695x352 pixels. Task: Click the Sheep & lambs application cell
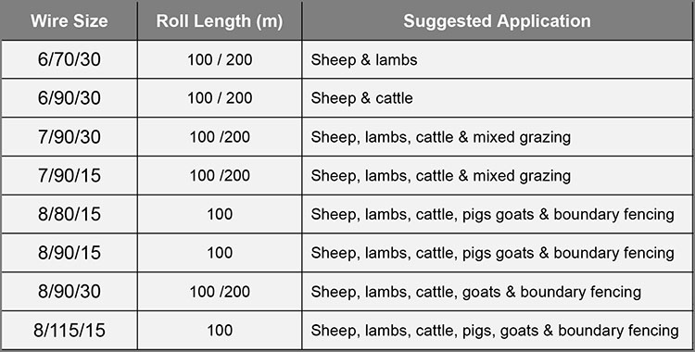tap(498, 59)
